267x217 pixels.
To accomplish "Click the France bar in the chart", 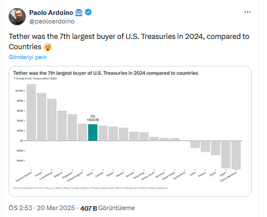I will [x=42, y=117].
